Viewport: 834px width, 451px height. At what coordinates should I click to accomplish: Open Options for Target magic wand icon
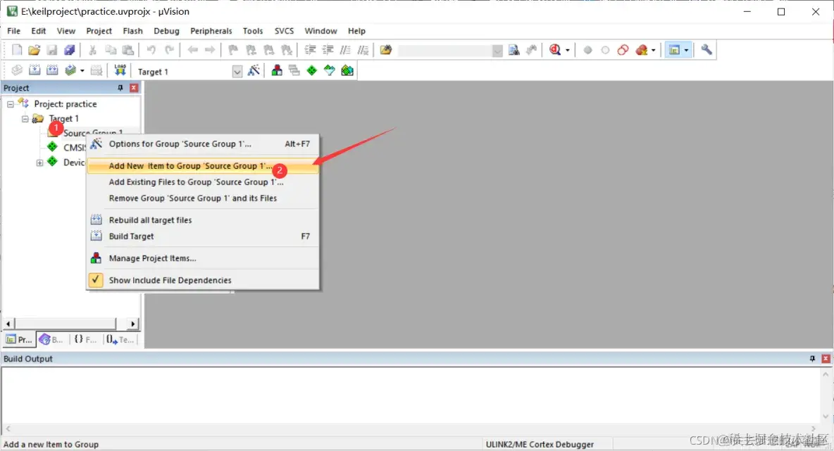(254, 70)
